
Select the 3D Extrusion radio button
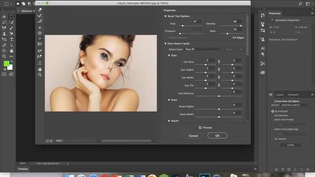(273, 116)
